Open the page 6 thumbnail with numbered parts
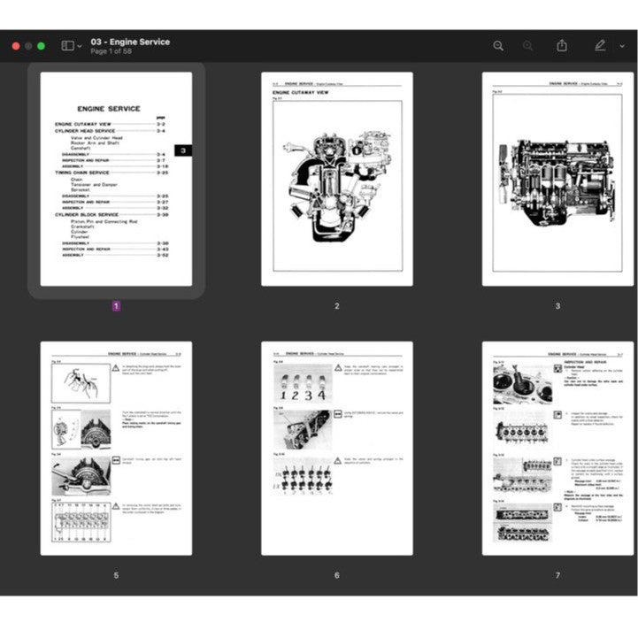The image size is (638, 638). pos(336,449)
